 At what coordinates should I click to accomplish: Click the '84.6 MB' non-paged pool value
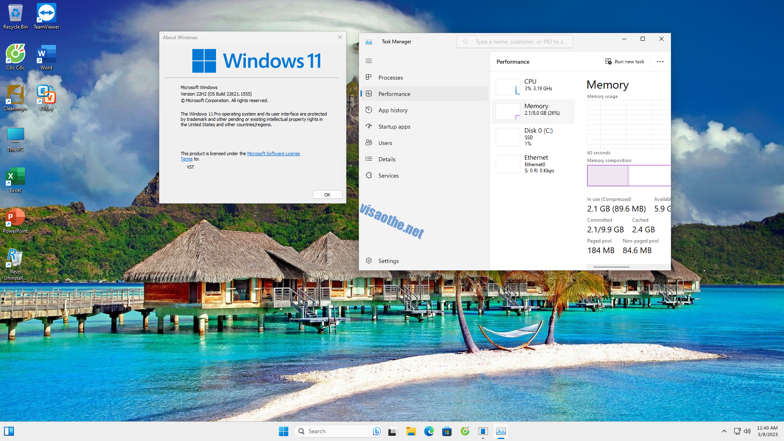[637, 250]
